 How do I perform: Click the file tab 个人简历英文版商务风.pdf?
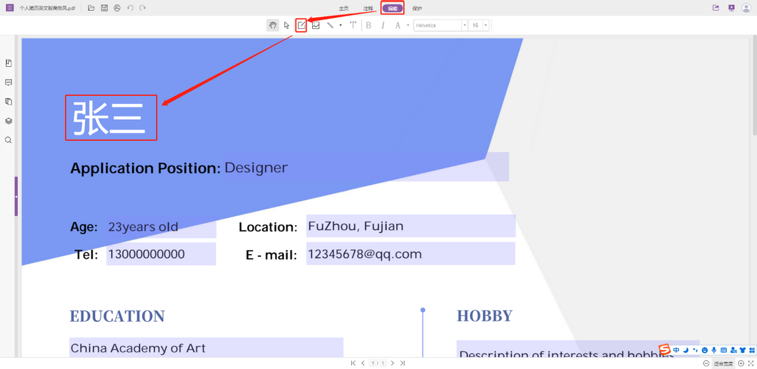tap(47, 8)
